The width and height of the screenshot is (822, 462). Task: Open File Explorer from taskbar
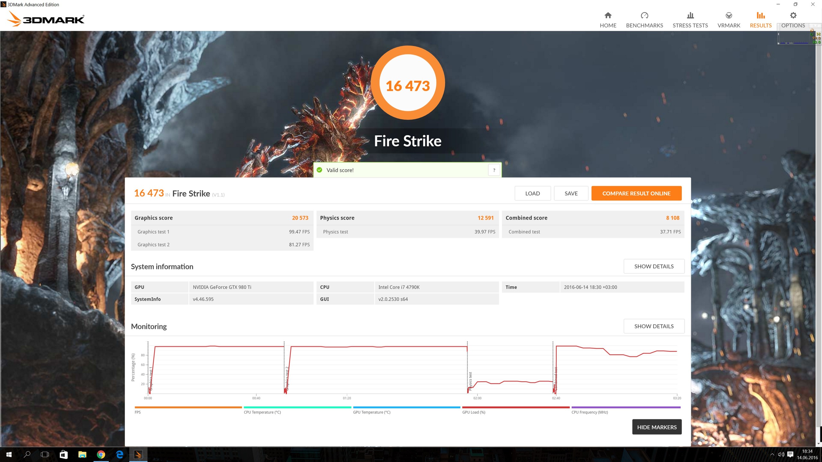tap(82, 454)
